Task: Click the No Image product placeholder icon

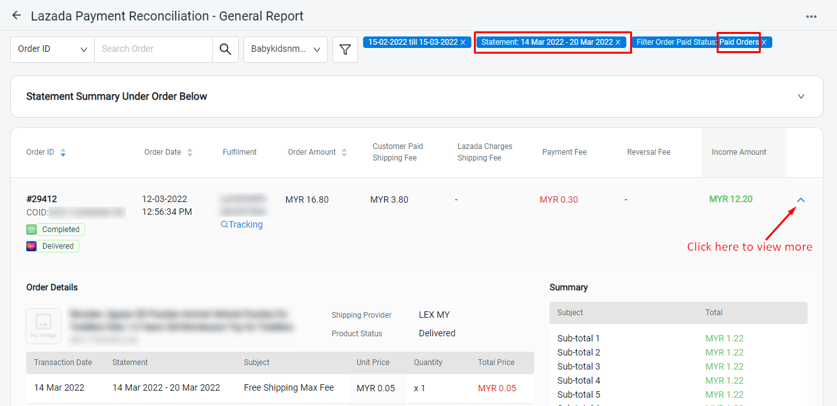Action: point(43,326)
